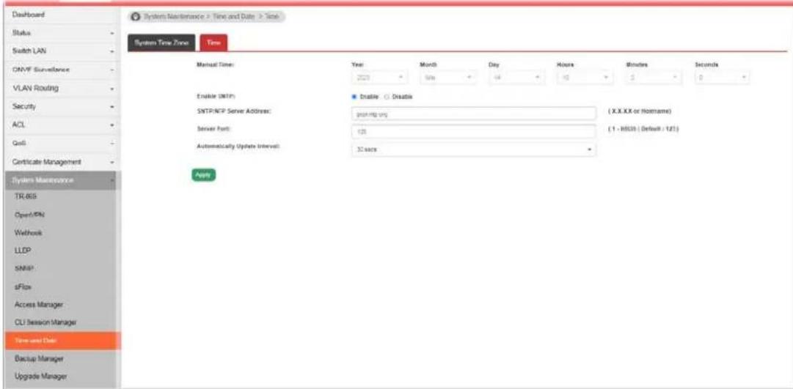This screenshot has height=389, width=793.
Task: Select the Enable radio button for NTP
Action: [x=354, y=97]
